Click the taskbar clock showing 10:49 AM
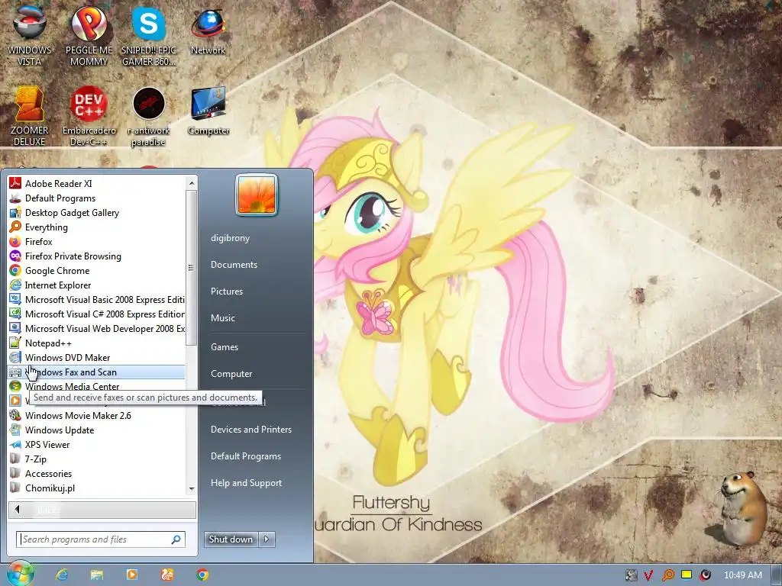 coord(742,575)
